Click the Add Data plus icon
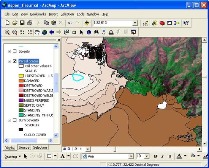209x168 pixels. [x=87, y=23]
